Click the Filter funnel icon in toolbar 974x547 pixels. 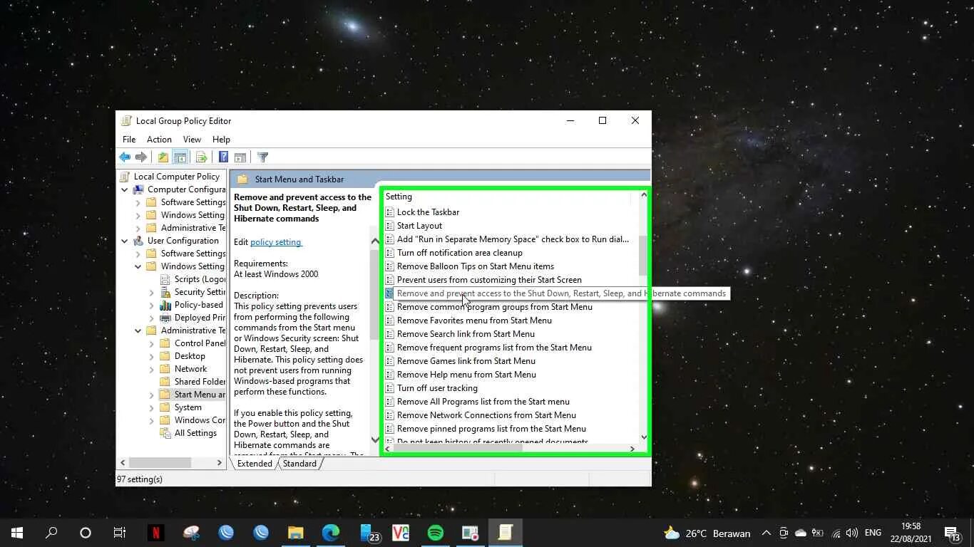(262, 157)
